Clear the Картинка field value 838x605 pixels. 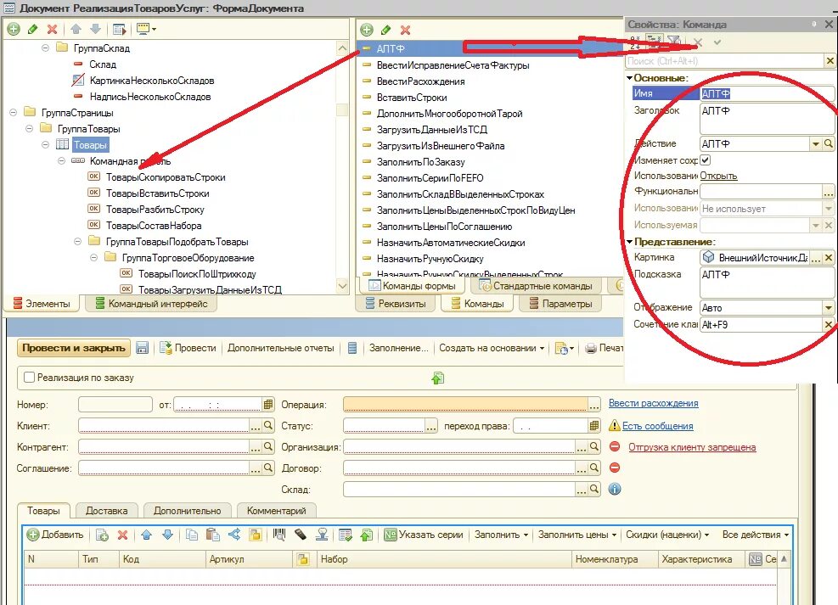tap(829, 258)
